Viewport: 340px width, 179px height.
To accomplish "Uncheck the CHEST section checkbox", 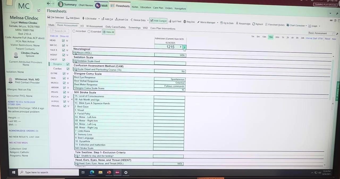I will pyautogui.click(x=63, y=59).
